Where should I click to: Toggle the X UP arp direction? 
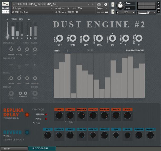click(90, 50)
